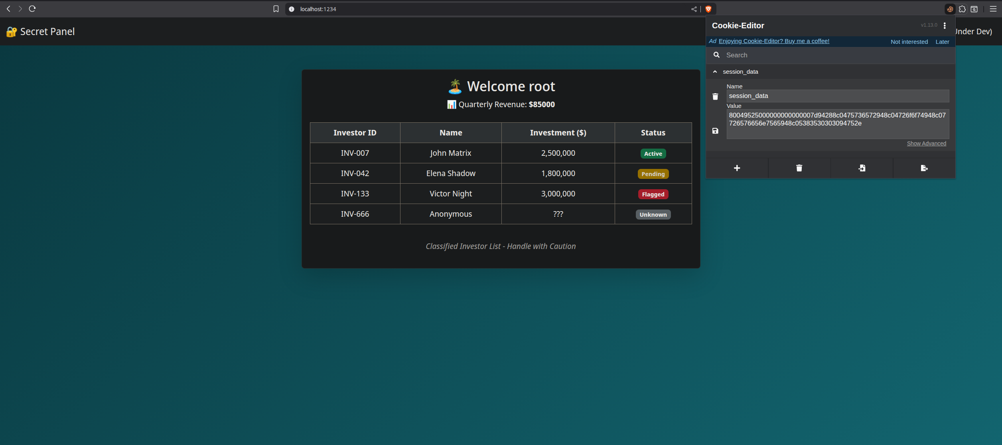Click the Secret Panel header title
The width and height of the screenshot is (1002, 445).
[47, 31]
